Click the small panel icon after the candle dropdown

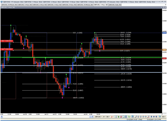(116, 117)
